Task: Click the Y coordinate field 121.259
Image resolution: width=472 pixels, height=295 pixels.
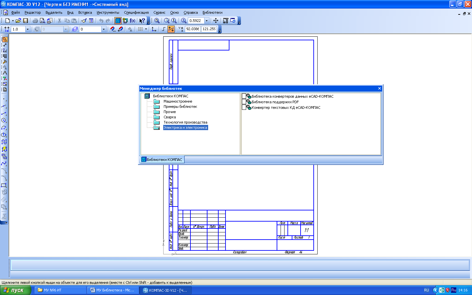Action: (209, 29)
